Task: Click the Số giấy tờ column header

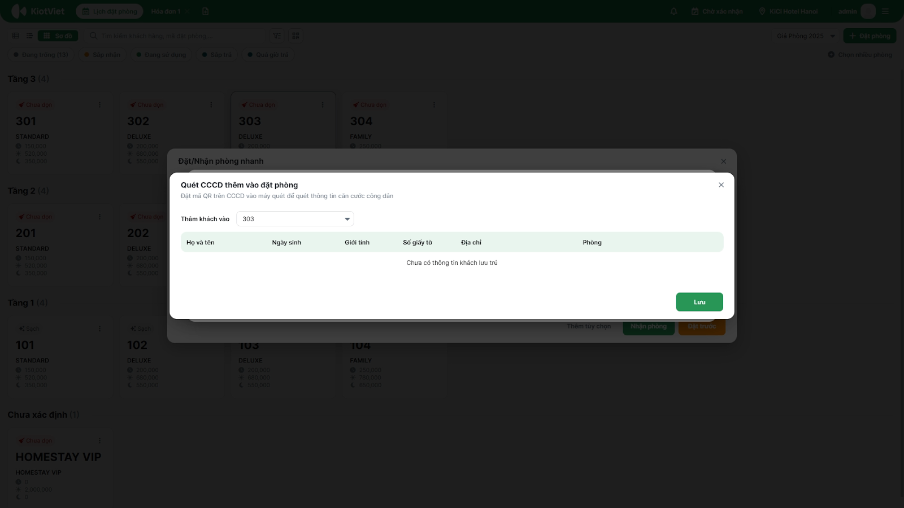Action: pyautogui.click(x=418, y=243)
